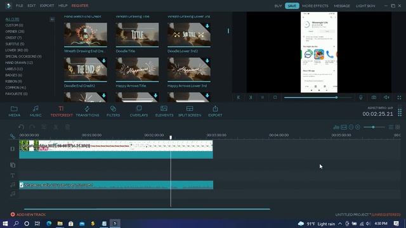This screenshot has height=228, width=406.
Task: Download the Doodle Lower 3rd2 preset
Action: tap(207, 26)
